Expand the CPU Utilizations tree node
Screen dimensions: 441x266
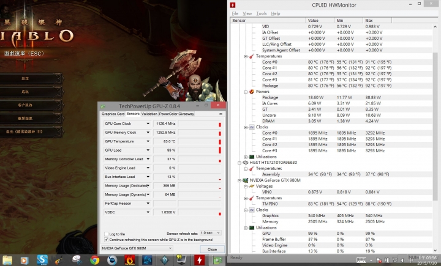click(246, 157)
